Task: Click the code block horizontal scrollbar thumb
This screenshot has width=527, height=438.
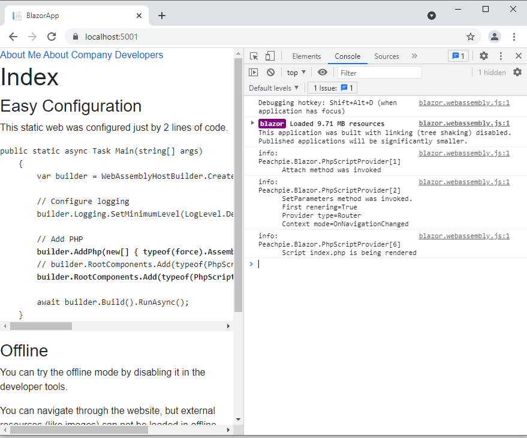Action: pyautogui.click(x=41, y=326)
